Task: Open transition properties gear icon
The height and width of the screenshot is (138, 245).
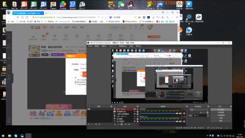Action: pyautogui.click(x=207, y=112)
